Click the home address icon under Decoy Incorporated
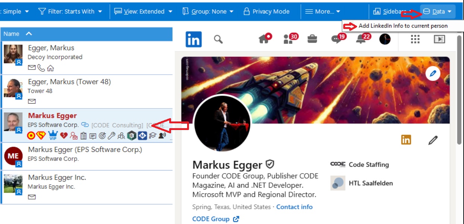464x224 pixels. (50, 68)
